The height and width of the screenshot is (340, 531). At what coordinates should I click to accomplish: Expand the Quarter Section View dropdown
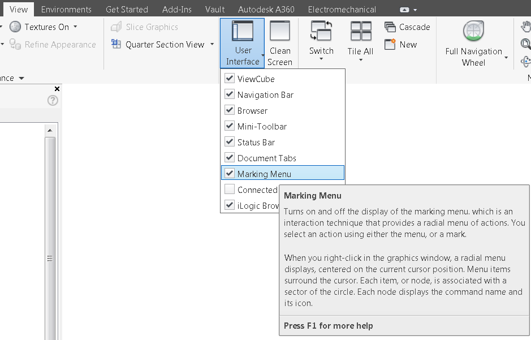[x=211, y=44]
